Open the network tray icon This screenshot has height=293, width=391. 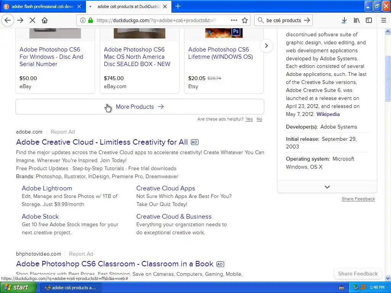coord(355,288)
